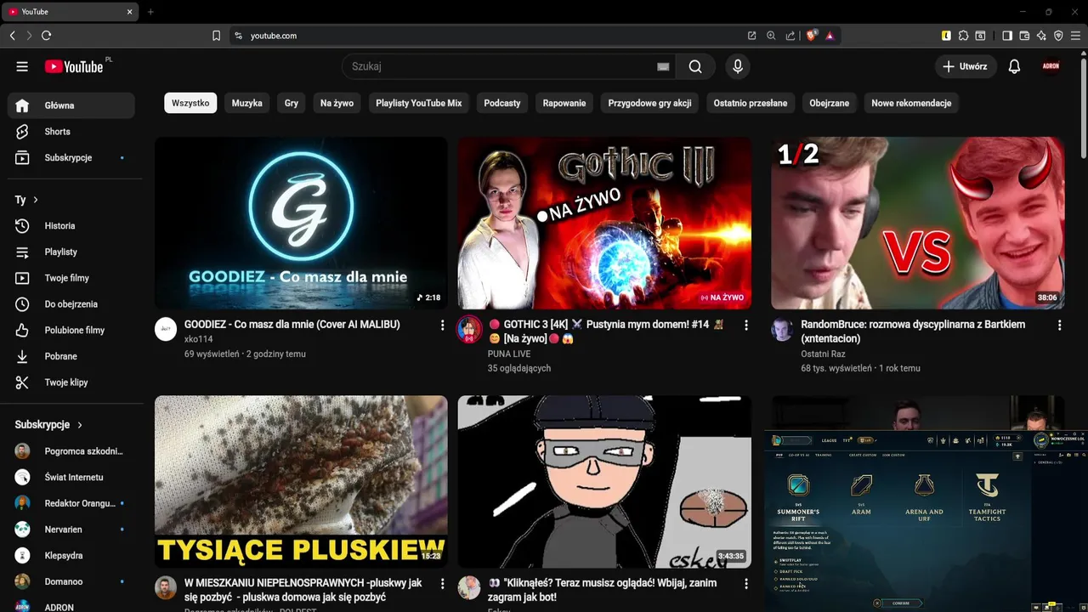1088x612 pixels.
Task: Open Polubione filmy in the sidebar
Action: pyautogui.click(x=71, y=331)
